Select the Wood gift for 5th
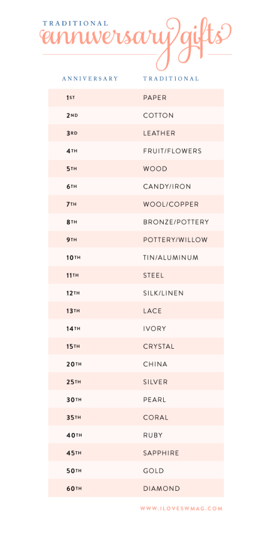The height and width of the screenshot is (533, 266). tap(155, 169)
